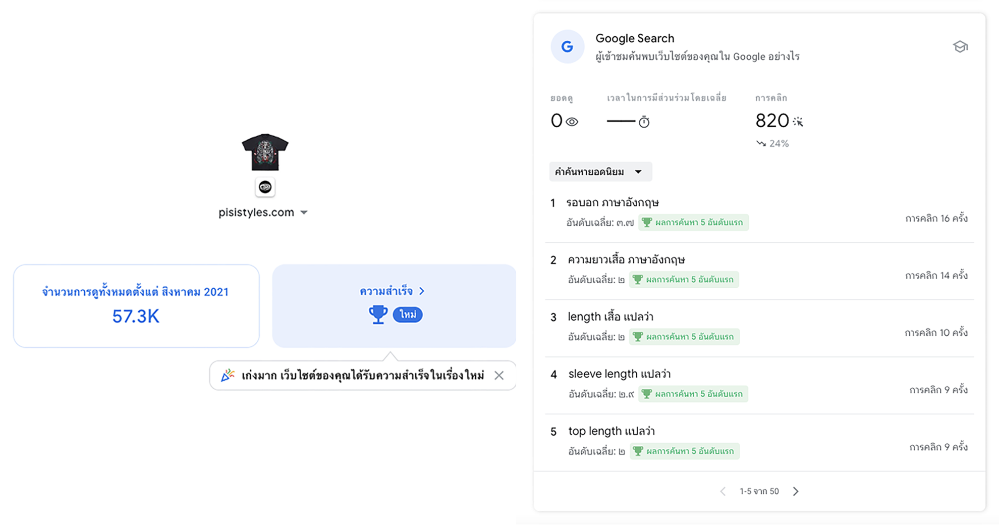The image size is (999, 525).
Task: Click the eye icon next to views count
Action: [572, 122]
